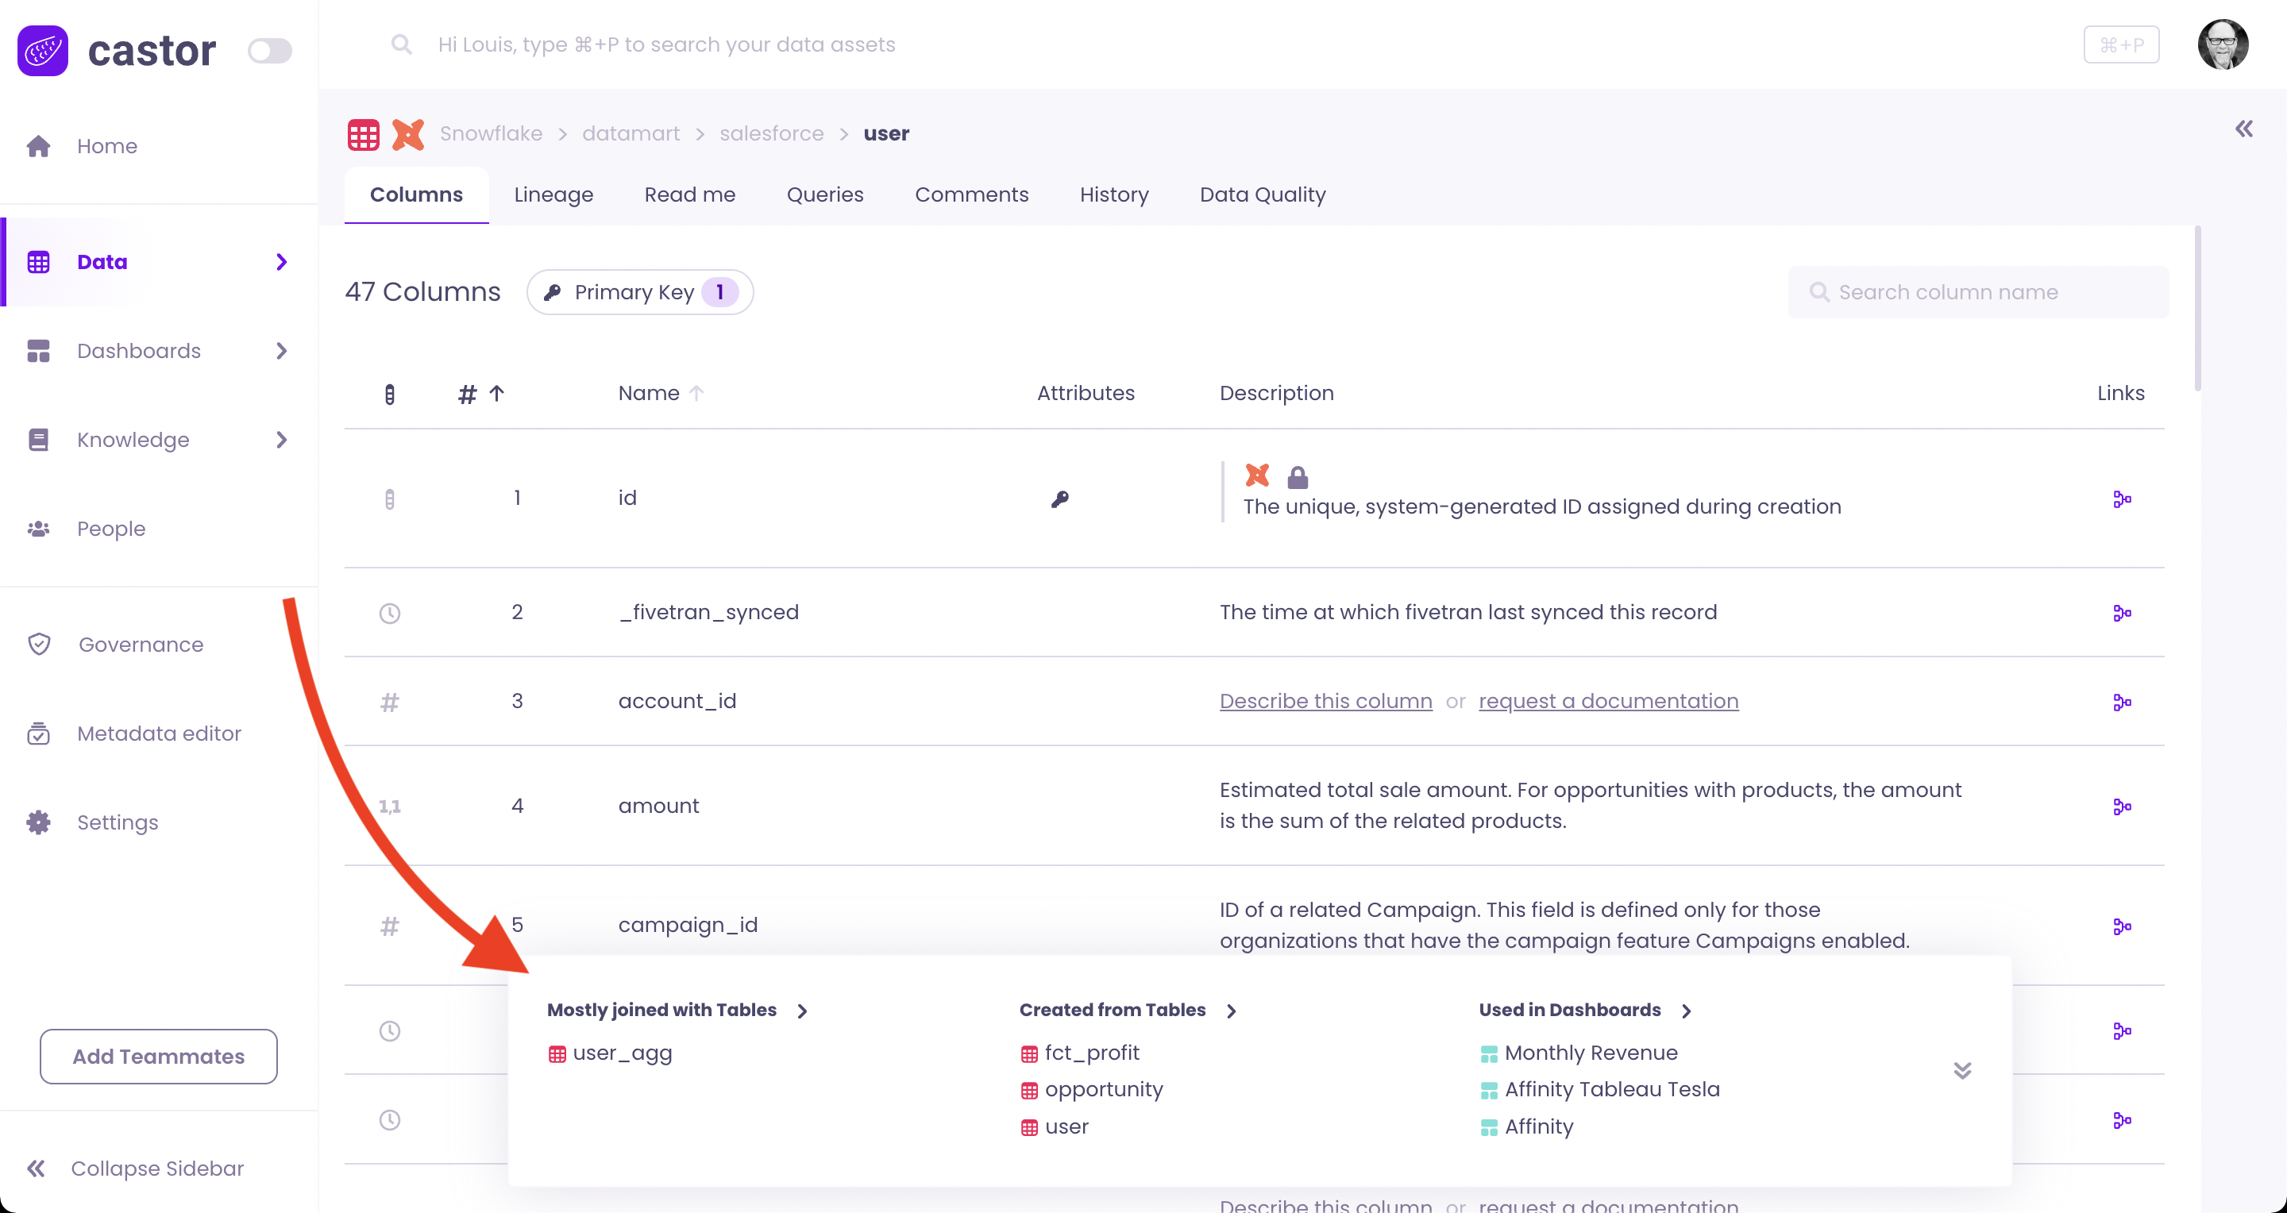Click the lineage link icon for amount row
The height and width of the screenshot is (1213, 2287).
click(2121, 807)
